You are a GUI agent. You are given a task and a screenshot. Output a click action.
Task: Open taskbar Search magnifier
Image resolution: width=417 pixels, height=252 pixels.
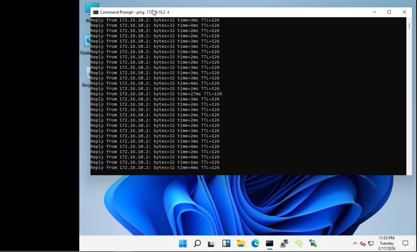(197, 243)
